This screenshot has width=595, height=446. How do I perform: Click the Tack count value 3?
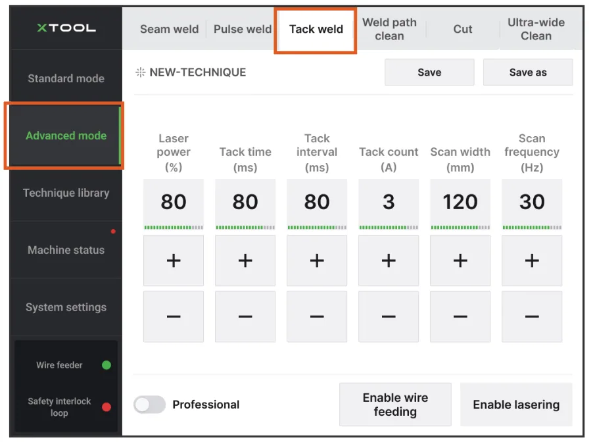click(389, 201)
